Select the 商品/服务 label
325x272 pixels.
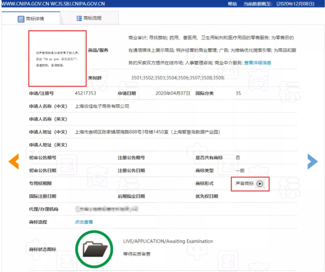click(x=98, y=50)
